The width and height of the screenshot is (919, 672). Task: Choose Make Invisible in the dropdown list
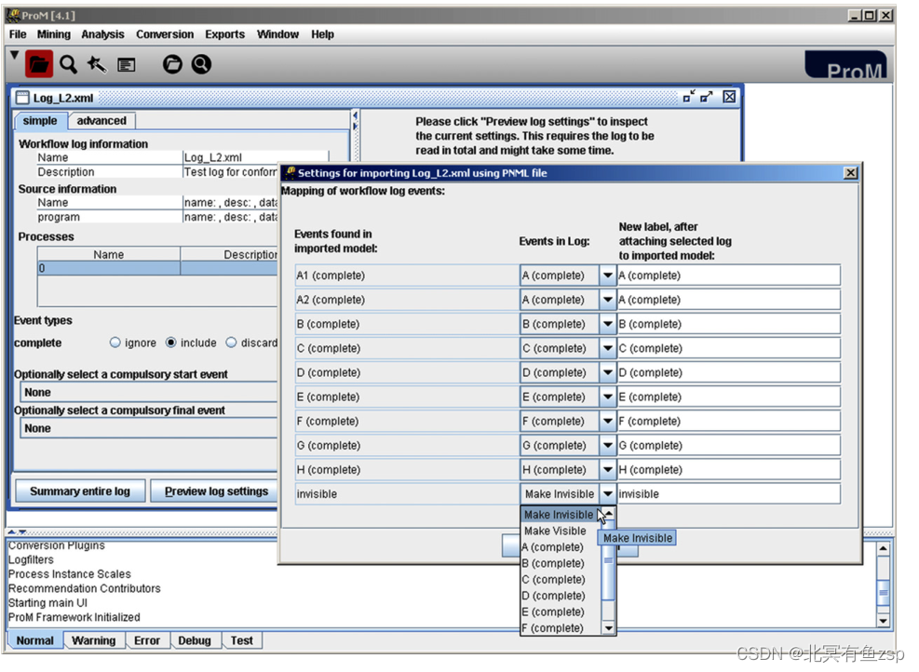559,515
